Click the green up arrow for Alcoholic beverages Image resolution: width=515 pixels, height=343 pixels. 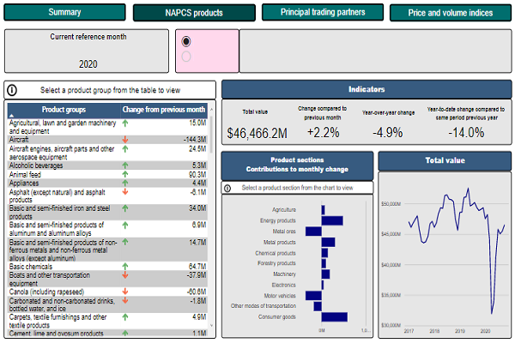126,165
